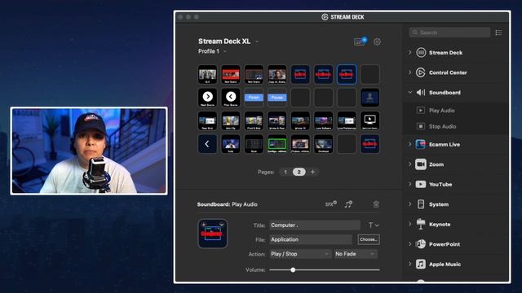Toggle the actions list view icon beside Search
Viewport: 522px width, 293px height.
498,33
